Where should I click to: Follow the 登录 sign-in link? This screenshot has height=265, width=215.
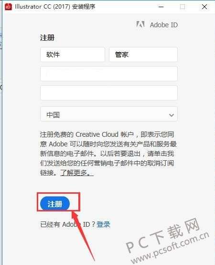click(x=103, y=224)
